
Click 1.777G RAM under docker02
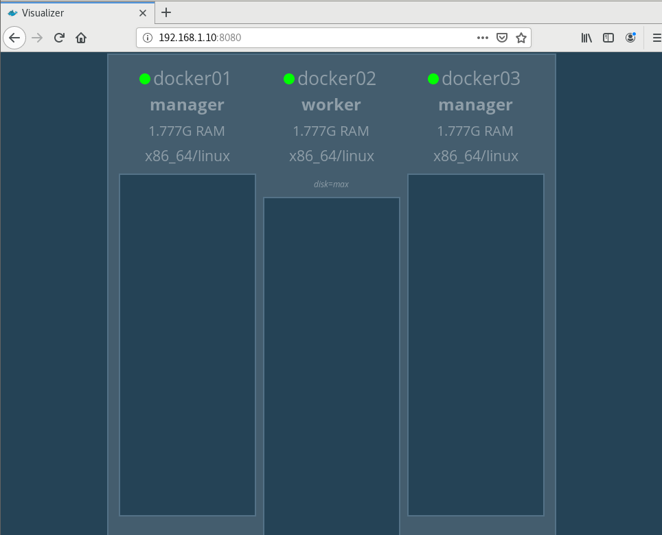tap(331, 131)
